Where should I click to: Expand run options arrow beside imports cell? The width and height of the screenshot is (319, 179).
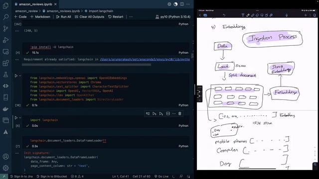pos(20,76)
